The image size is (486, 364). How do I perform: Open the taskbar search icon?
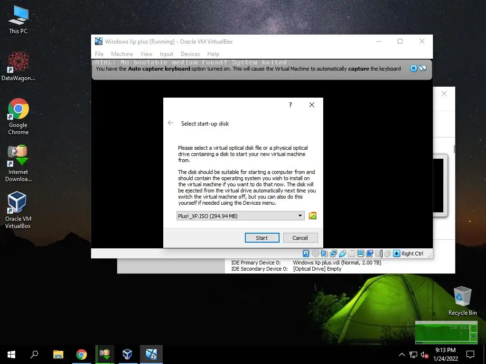coord(34,355)
